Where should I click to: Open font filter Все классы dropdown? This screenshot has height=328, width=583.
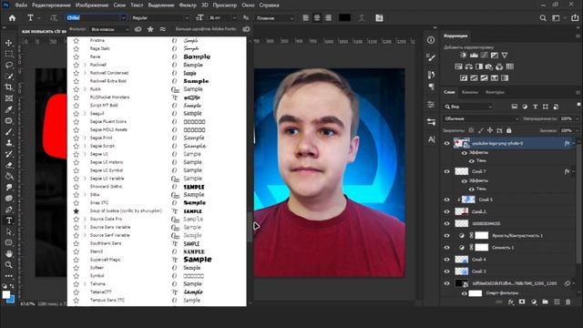point(109,29)
